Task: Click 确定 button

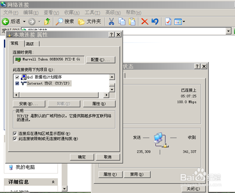Action: pyautogui.click(x=82, y=157)
